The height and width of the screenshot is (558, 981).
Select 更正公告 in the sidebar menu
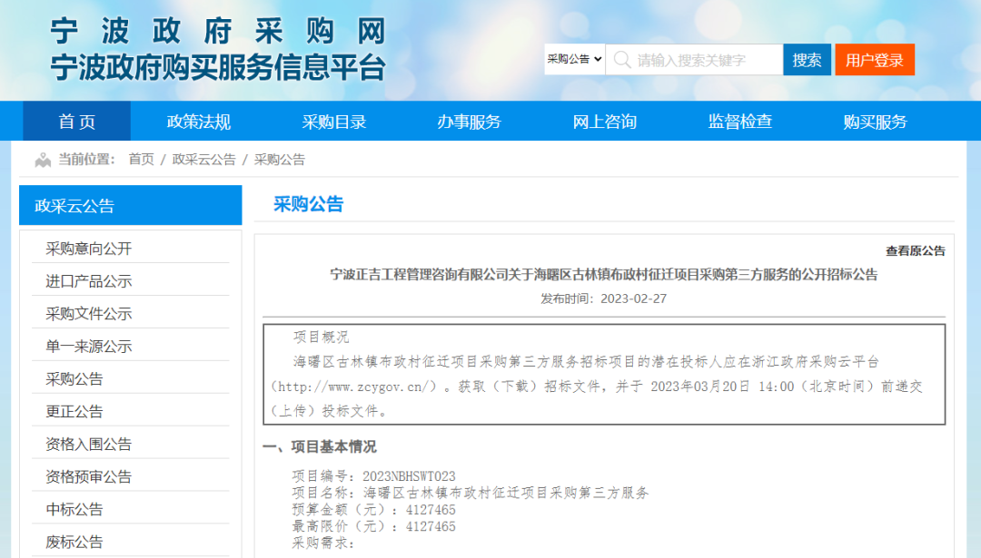point(74,412)
